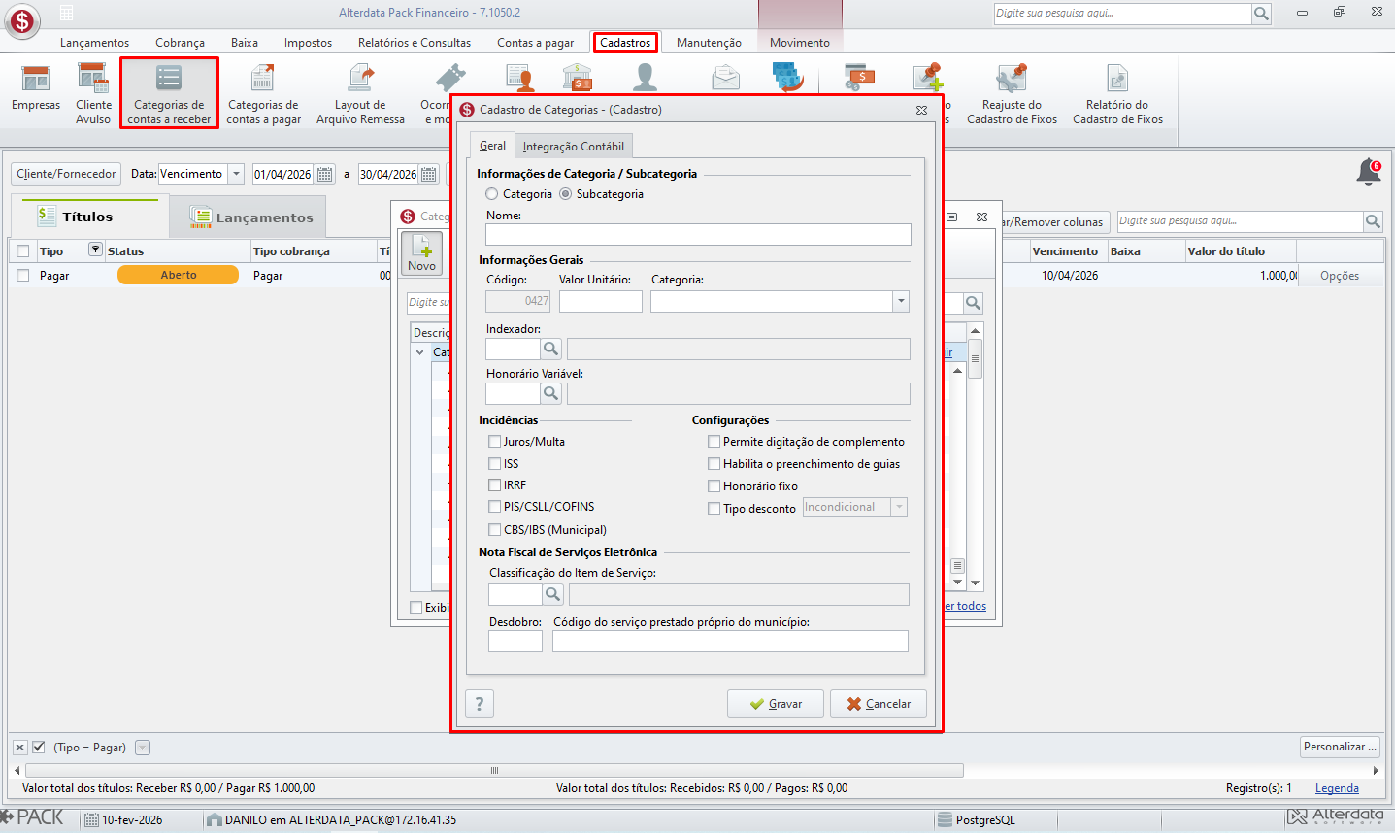Open calendar for start date 01/04/2026

[x=325, y=175]
